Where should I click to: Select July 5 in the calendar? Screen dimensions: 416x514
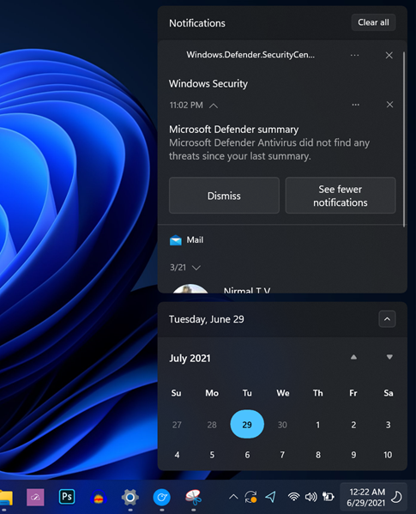212,455
